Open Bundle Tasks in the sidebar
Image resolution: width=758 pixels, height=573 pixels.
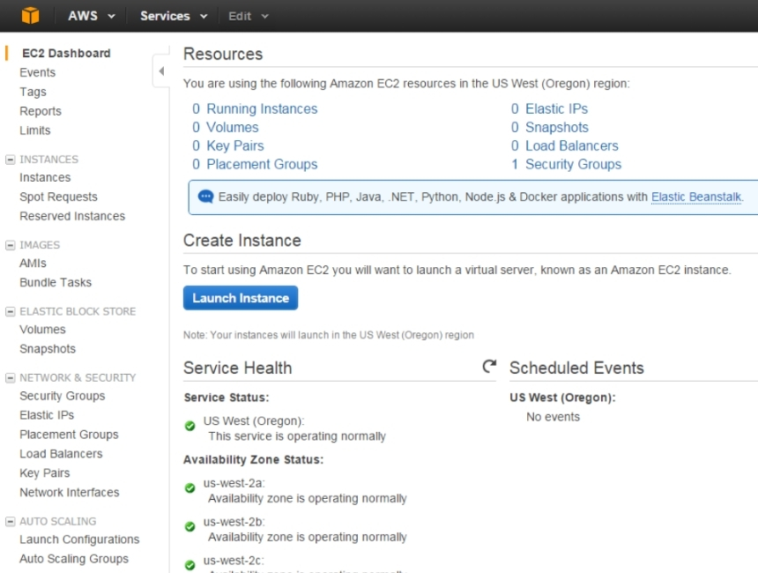[56, 282]
